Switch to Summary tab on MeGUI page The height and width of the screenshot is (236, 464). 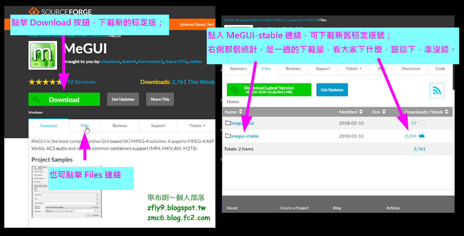(x=48, y=126)
